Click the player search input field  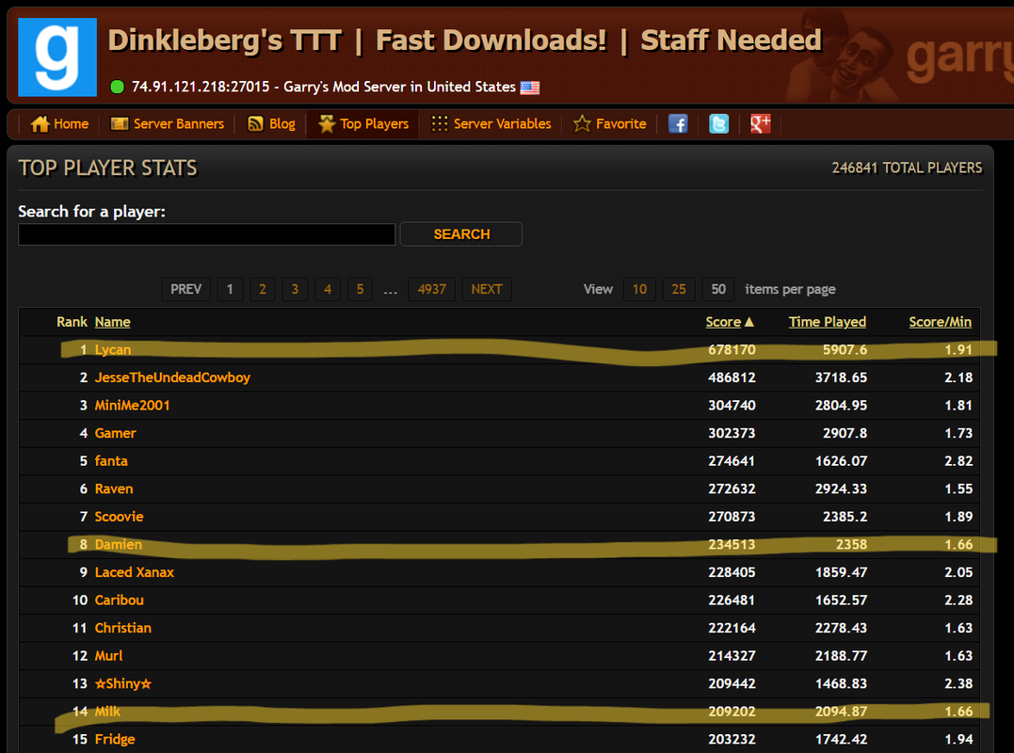click(x=207, y=234)
